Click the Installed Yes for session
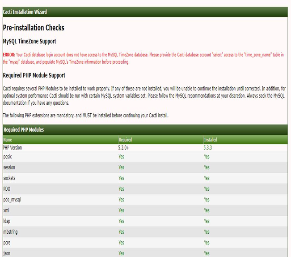Screen dimensions: 291x257 point(207,167)
